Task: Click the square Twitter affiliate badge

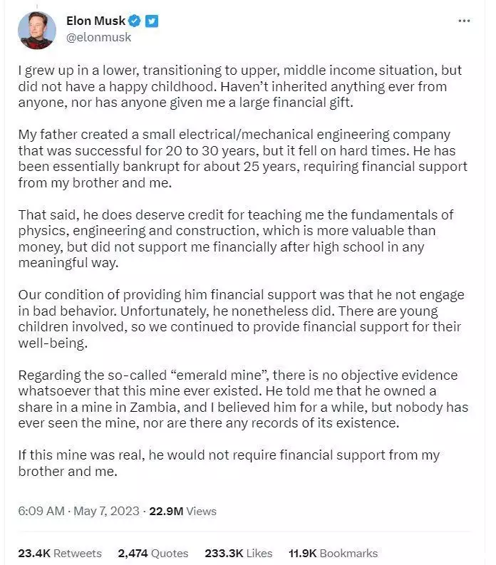Action: point(152,21)
